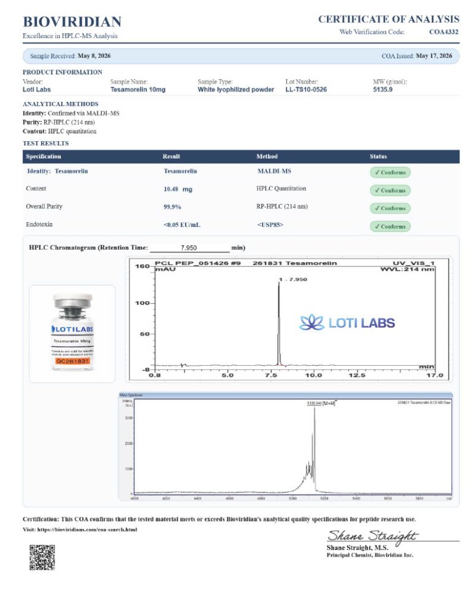Click the Loti Labs lotus logo in chromatogram
Image resolution: width=471 pixels, height=610 pixels.
[x=347, y=323]
